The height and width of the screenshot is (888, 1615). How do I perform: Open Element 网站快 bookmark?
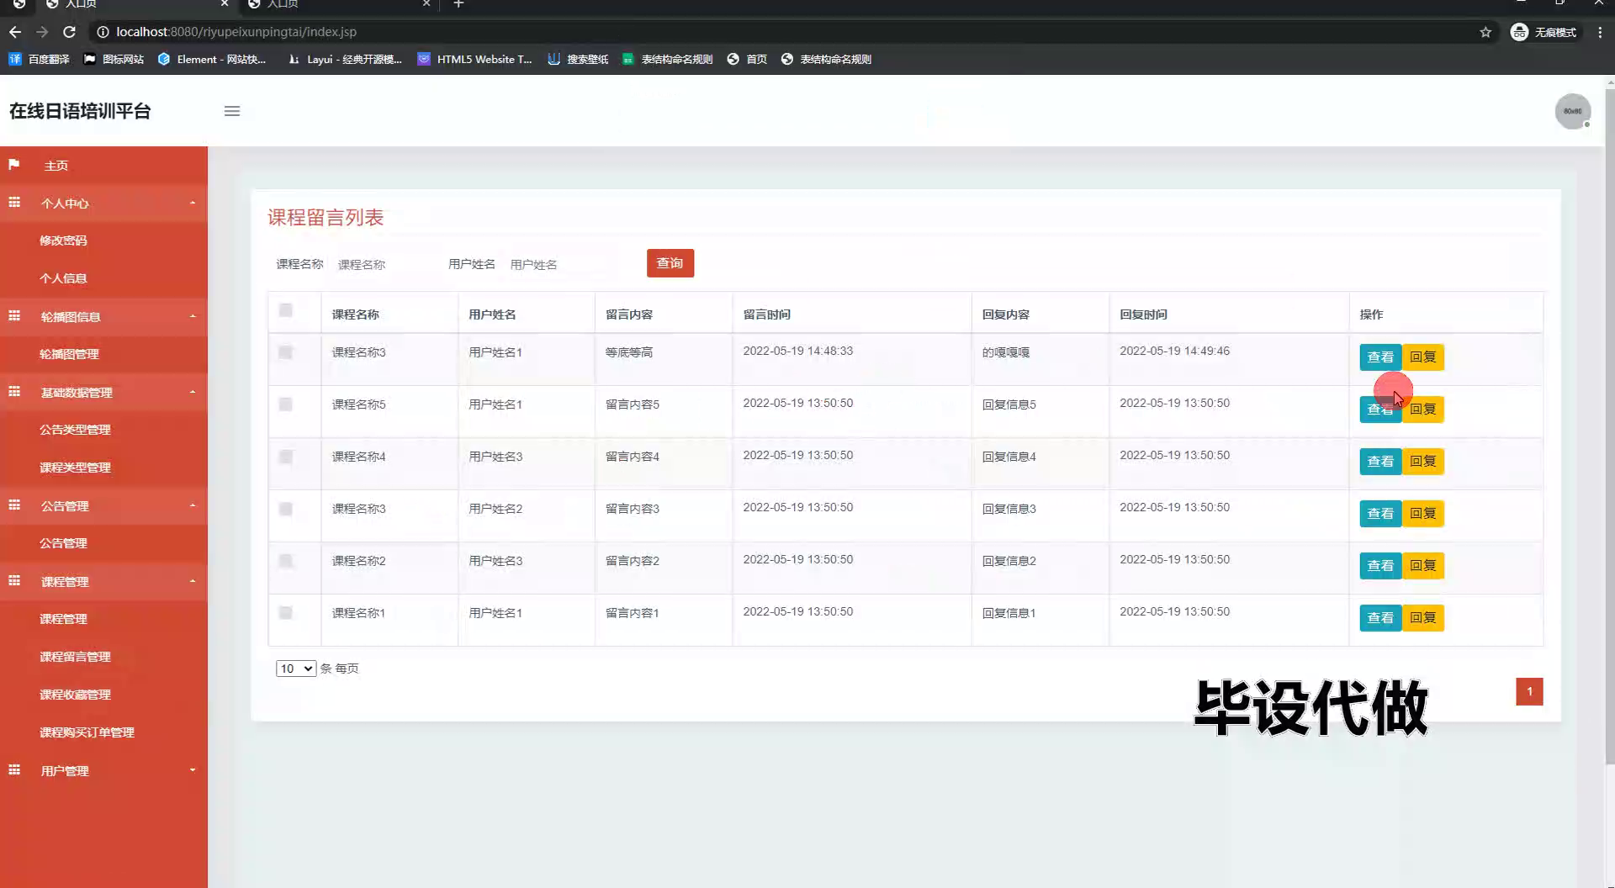tap(212, 59)
